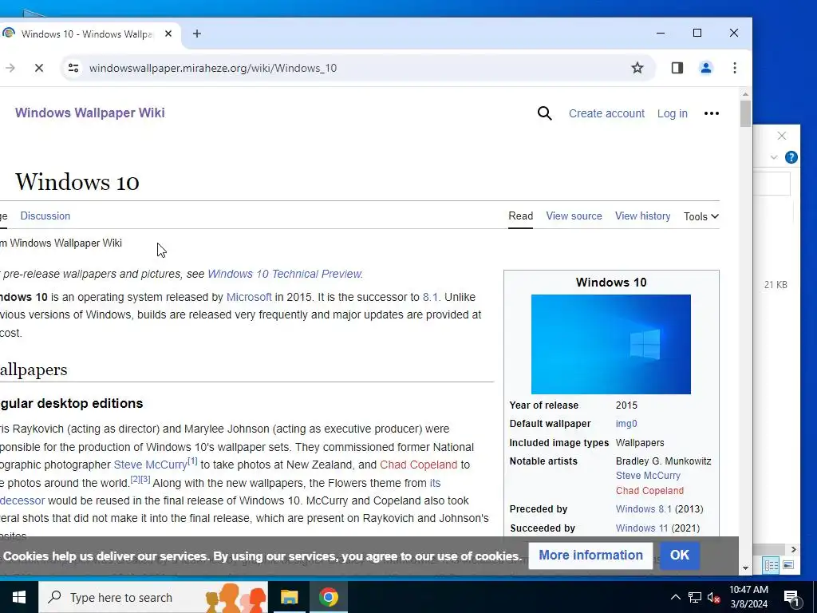The image size is (817, 613).
Task: Switch to large icons view in background window
Action: [x=787, y=564]
